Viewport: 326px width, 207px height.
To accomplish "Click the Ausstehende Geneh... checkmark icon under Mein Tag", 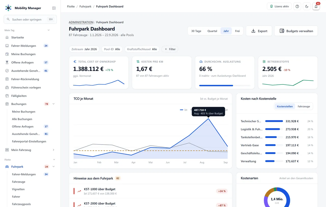I will click(x=7, y=71).
